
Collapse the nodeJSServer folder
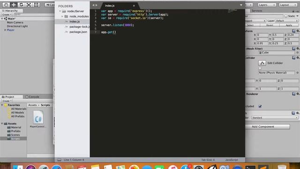click(60, 11)
